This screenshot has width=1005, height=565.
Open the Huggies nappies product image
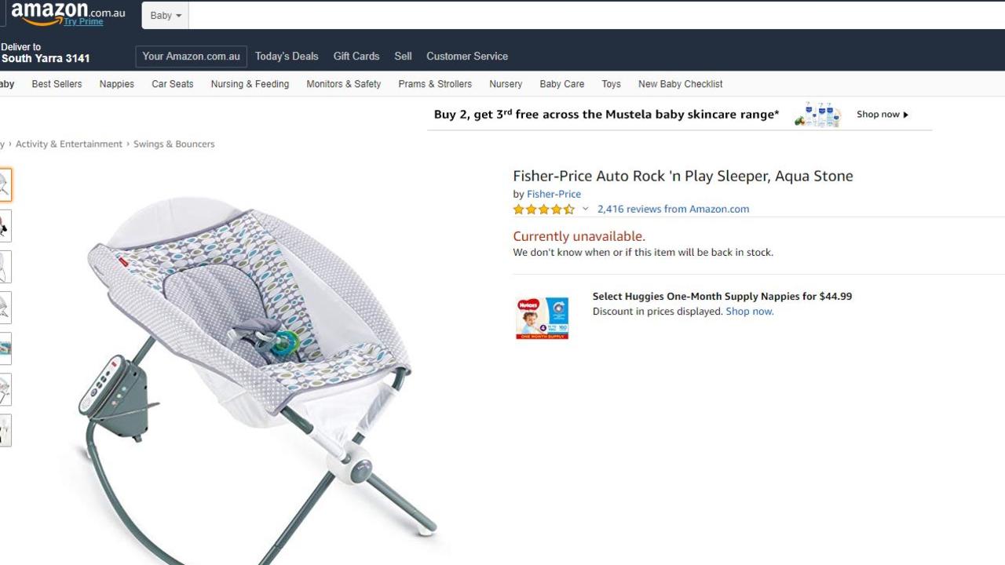pyautogui.click(x=542, y=318)
